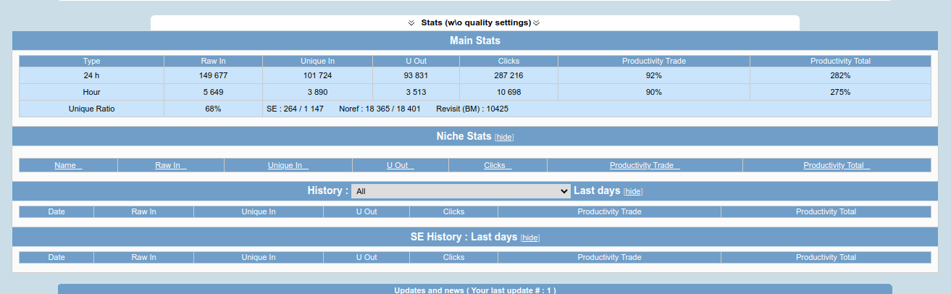Select the Hour Clicks value 10 698
The image size is (951, 294).
tap(508, 92)
